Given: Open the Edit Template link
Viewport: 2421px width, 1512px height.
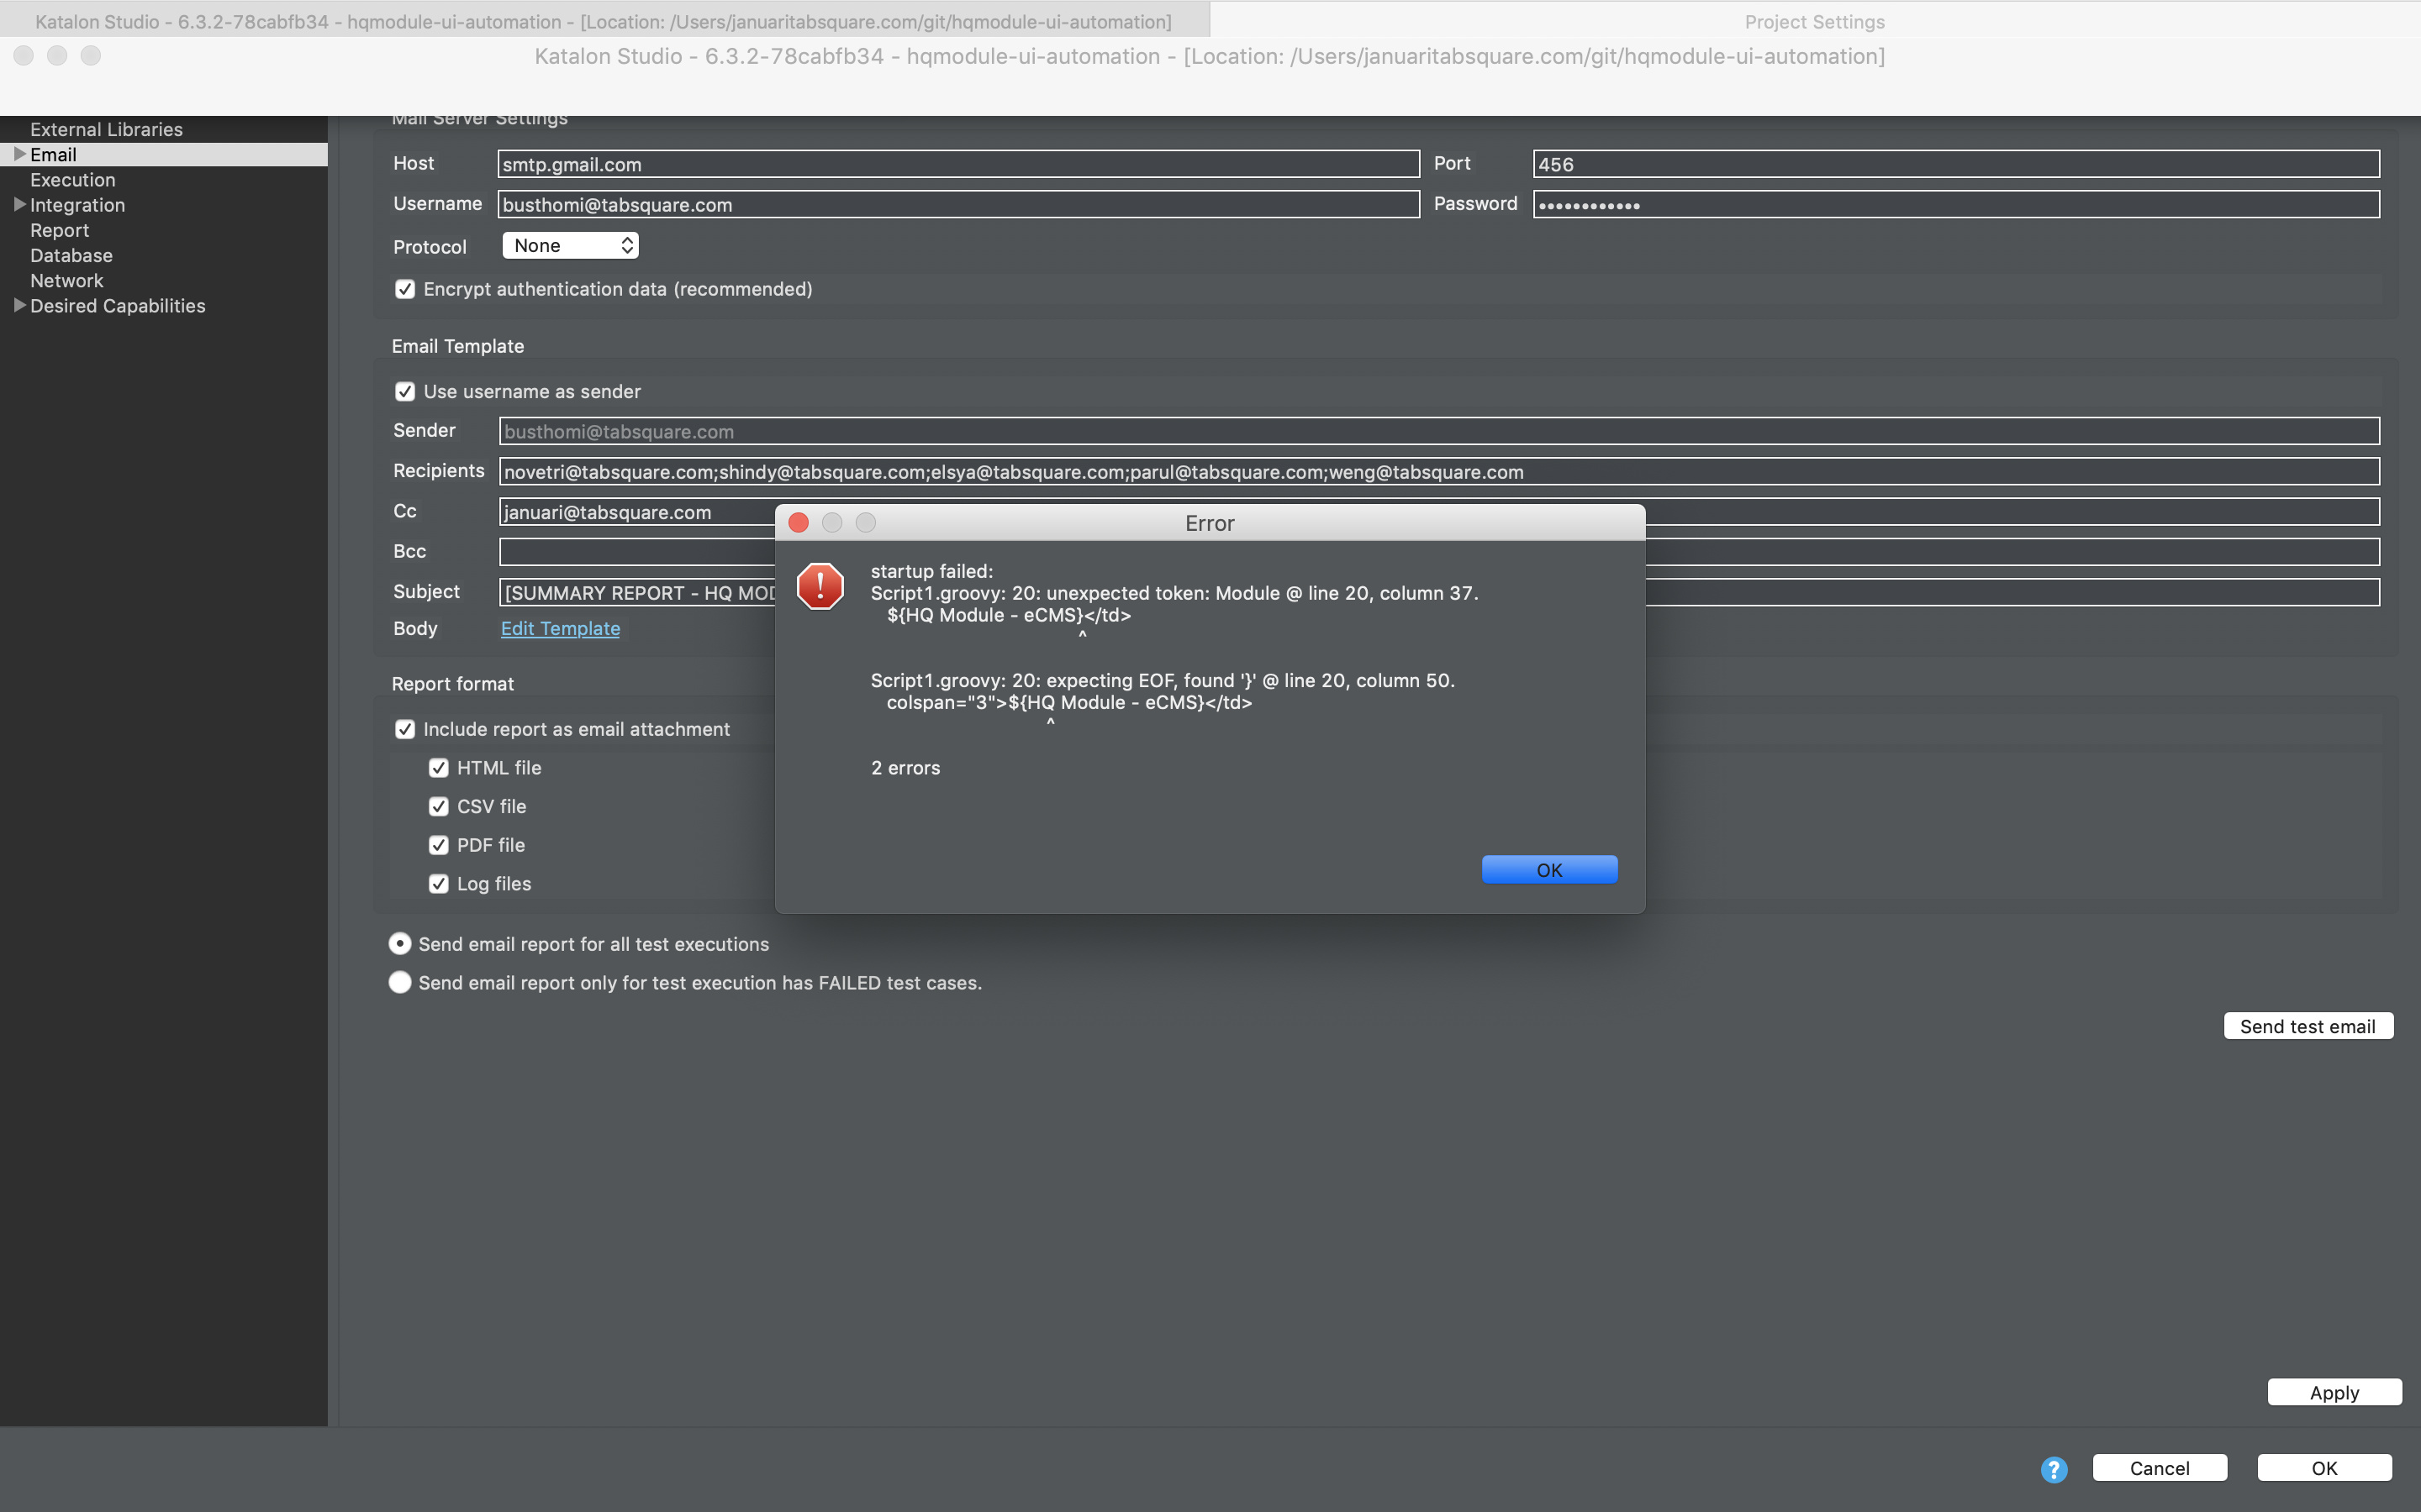Looking at the screenshot, I should pos(560,628).
